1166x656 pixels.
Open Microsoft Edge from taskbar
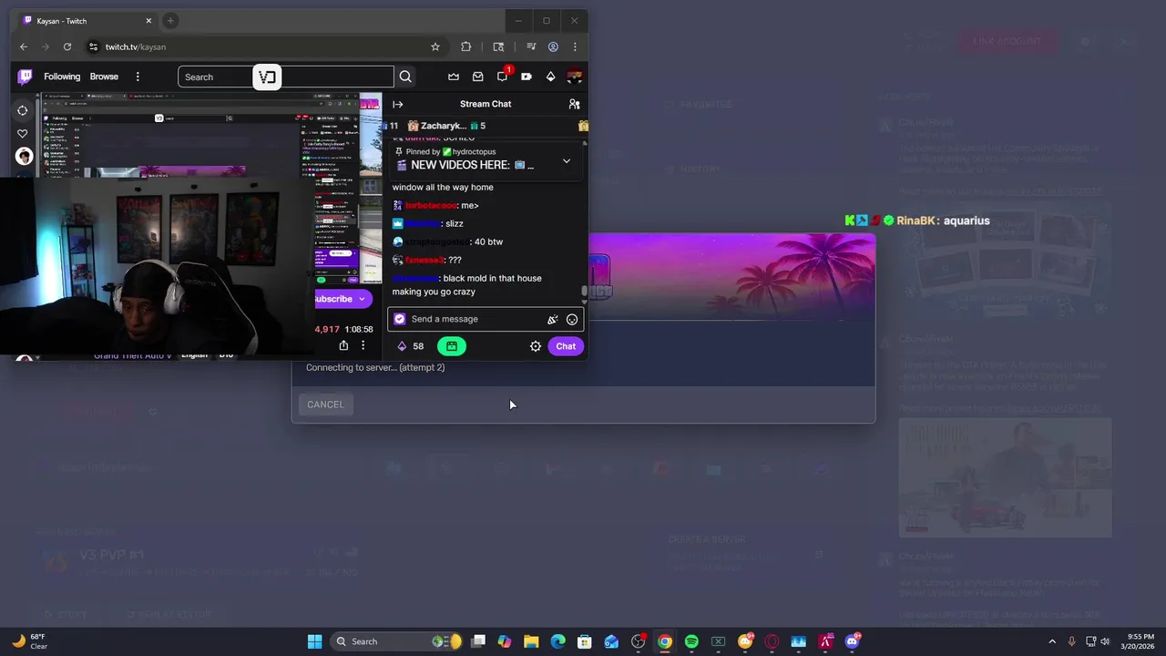[557, 641]
